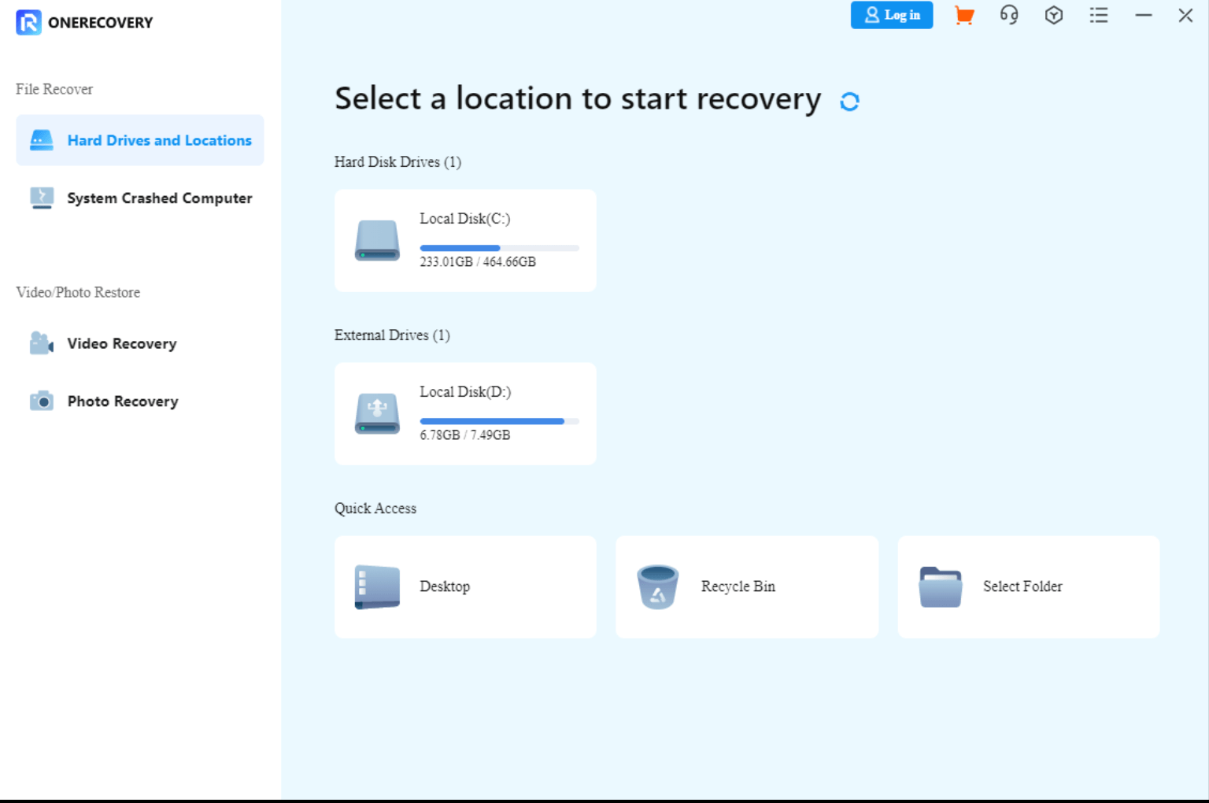Click the blue Log in button
The image size is (1209, 803).
891,15
